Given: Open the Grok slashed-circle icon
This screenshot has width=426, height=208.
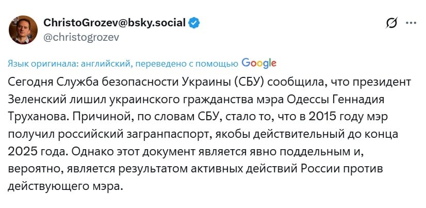Looking at the screenshot, I should pyautogui.click(x=391, y=23).
